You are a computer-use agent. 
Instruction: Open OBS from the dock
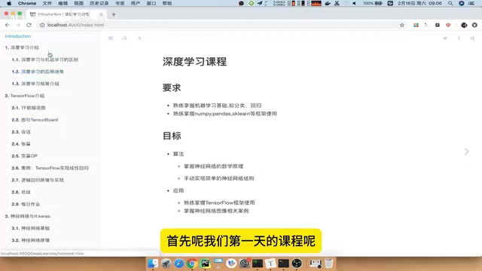pos(297,263)
